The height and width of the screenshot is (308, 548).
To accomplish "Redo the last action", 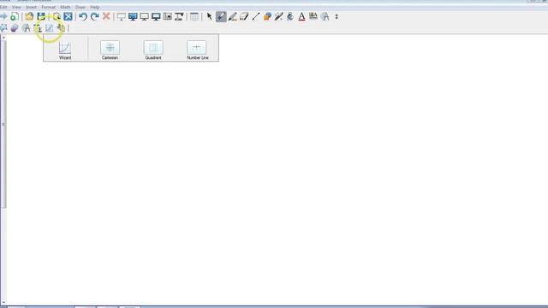I will 95,16.
